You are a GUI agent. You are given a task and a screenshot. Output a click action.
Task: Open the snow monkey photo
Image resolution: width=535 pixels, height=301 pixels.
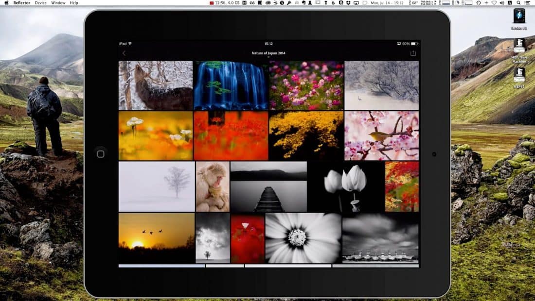click(213, 186)
